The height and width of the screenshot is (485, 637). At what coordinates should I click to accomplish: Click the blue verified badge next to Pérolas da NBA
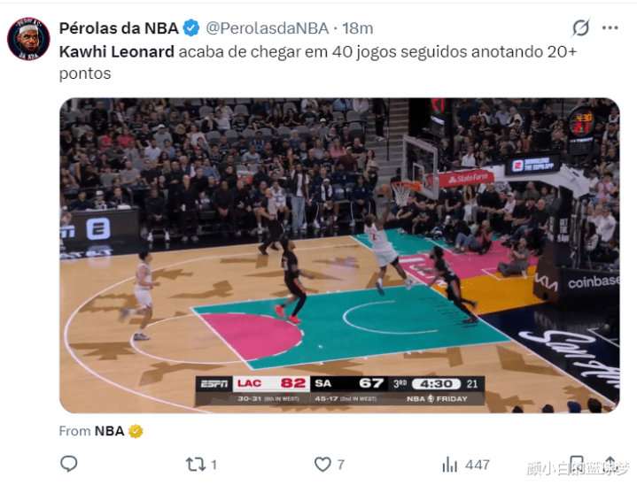click(190, 28)
